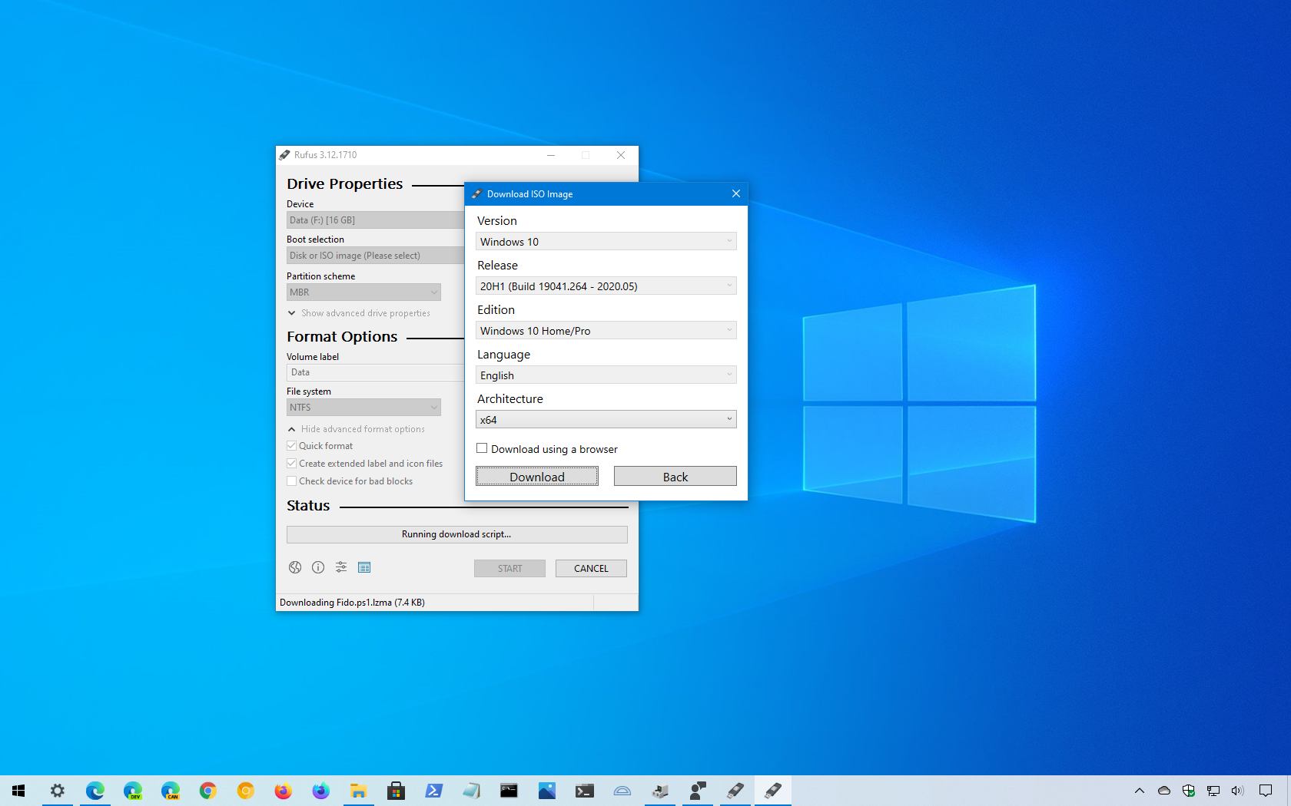This screenshot has height=806, width=1291.
Task: Open the Rufus About info icon
Action: 318,567
